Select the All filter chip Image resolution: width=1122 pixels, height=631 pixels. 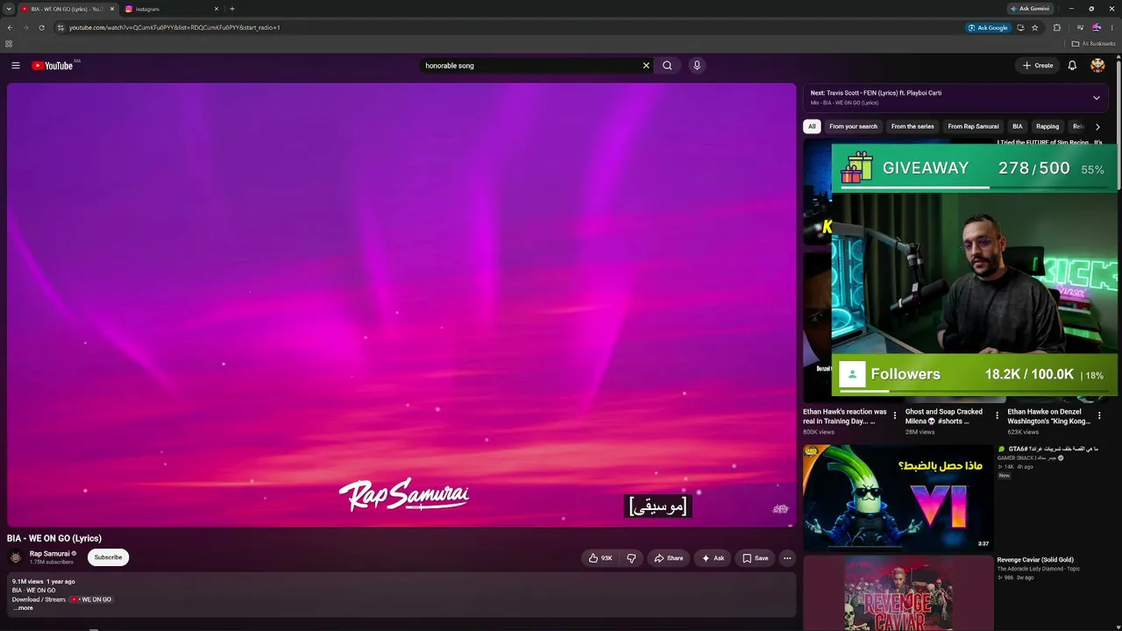(x=812, y=126)
